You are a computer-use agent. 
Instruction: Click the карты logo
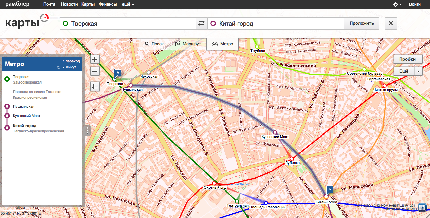click(x=28, y=22)
